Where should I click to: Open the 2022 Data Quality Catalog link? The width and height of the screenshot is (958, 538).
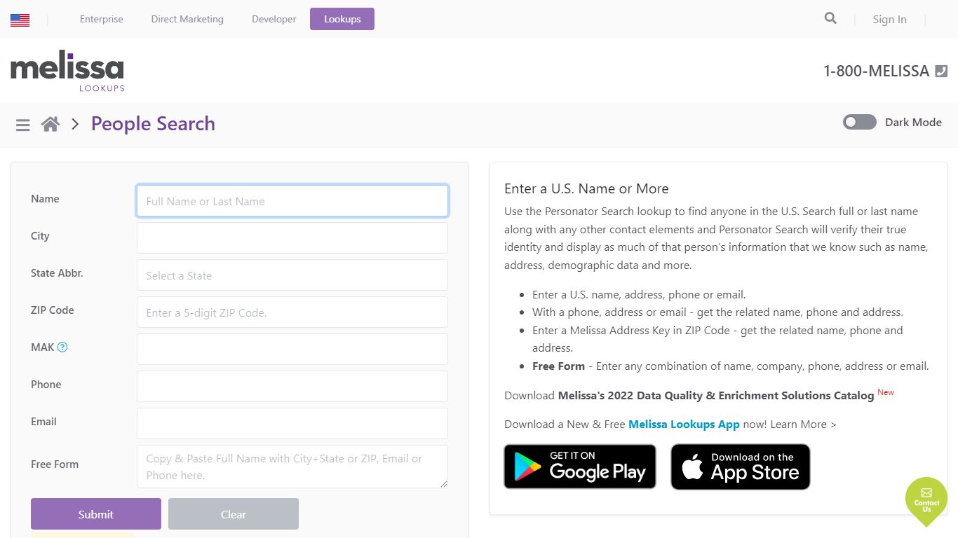[x=716, y=396]
